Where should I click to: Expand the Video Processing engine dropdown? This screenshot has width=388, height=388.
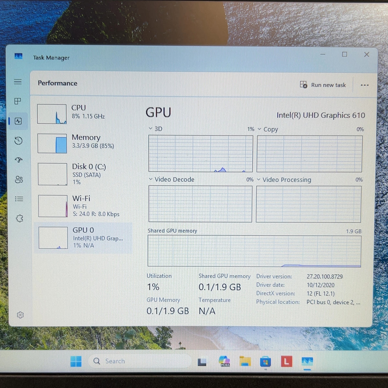(258, 179)
